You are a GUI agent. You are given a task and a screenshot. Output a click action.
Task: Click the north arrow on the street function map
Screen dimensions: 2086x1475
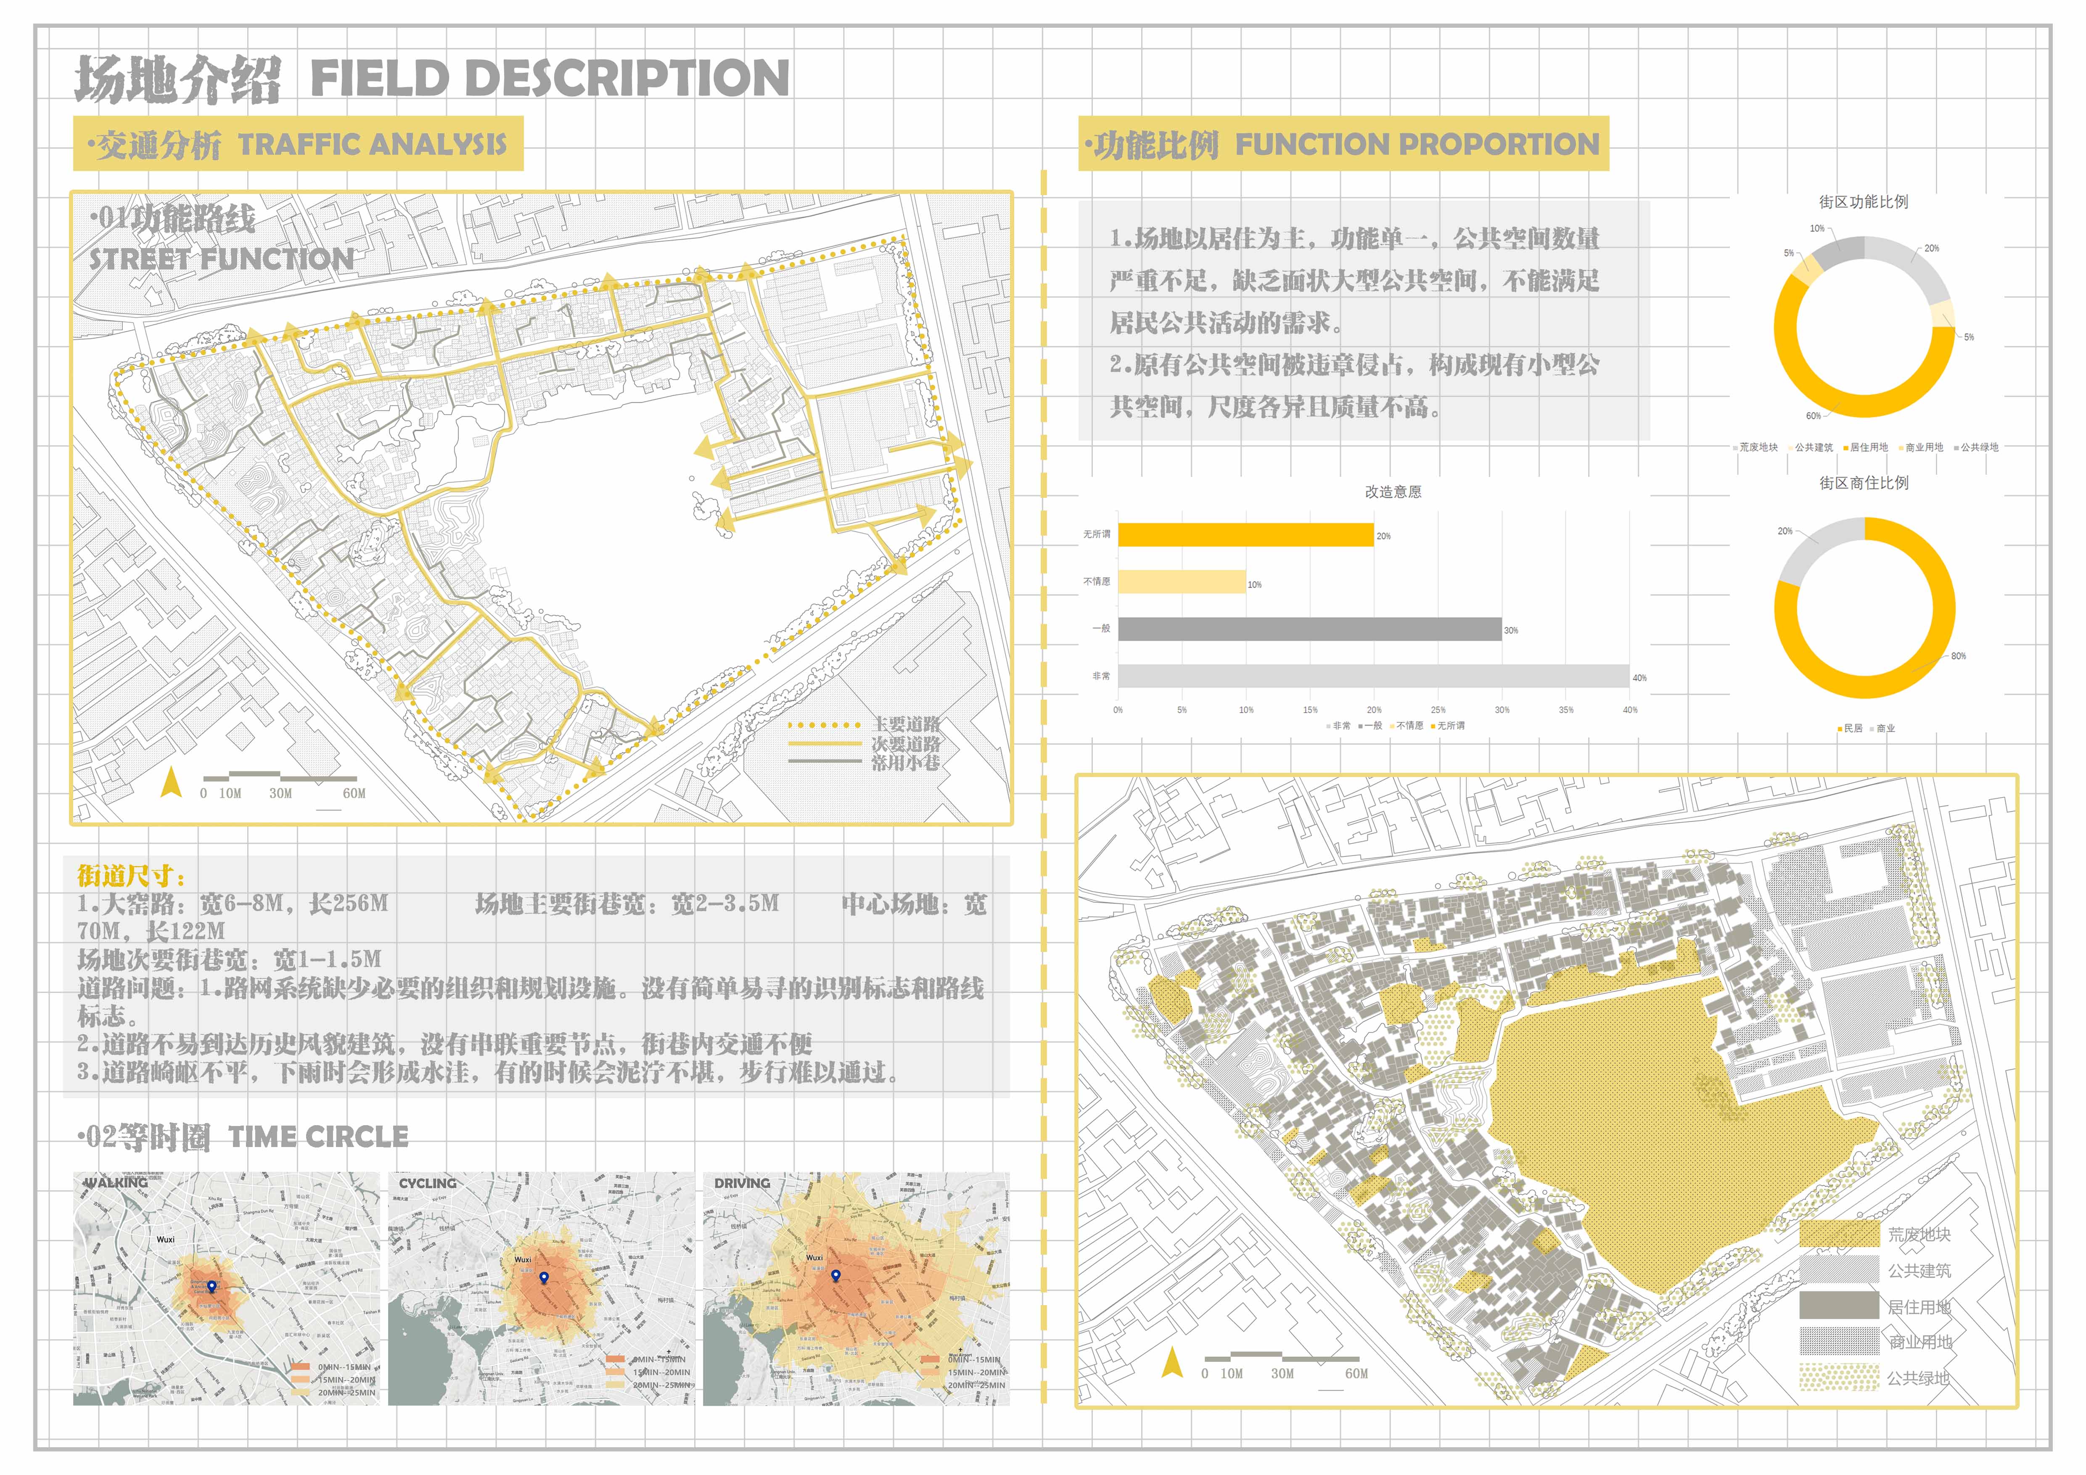(171, 782)
